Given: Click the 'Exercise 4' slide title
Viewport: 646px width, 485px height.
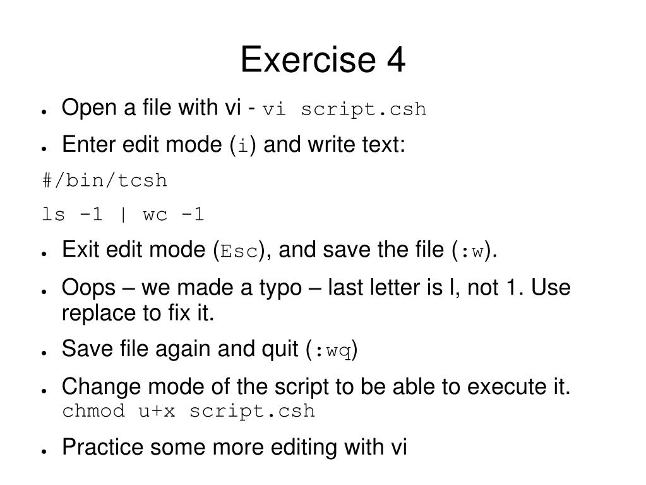Looking at the screenshot, I should [323, 59].
